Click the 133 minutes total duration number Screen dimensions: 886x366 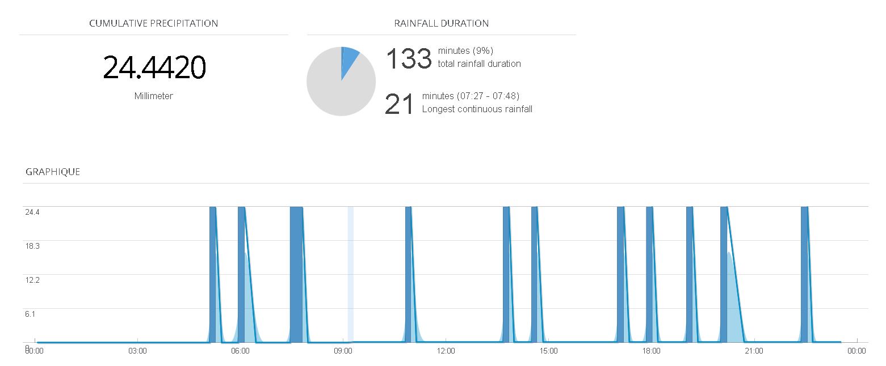pyautogui.click(x=409, y=59)
